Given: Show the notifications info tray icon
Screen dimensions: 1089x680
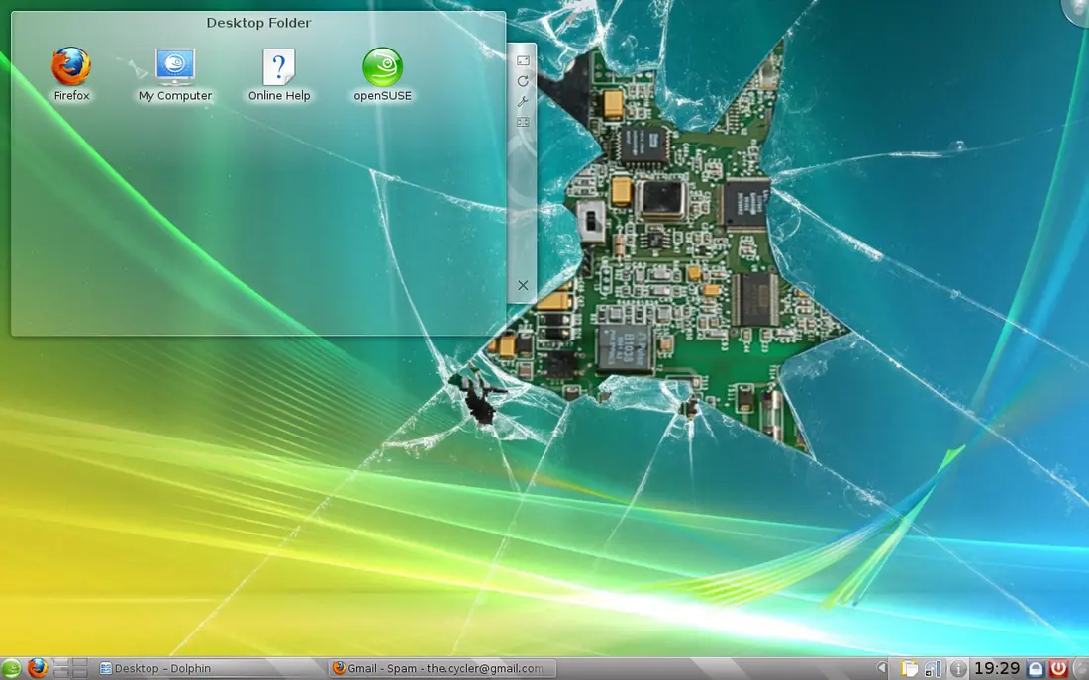Looking at the screenshot, I should pos(957,668).
